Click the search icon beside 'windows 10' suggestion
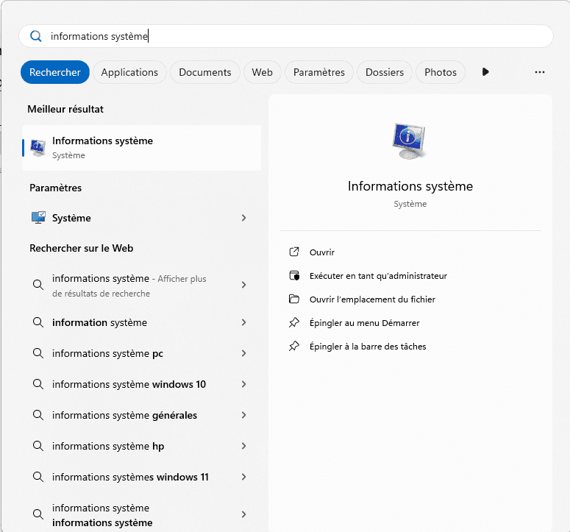Viewport: 570px width, 532px height. pyautogui.click(x=38, y=384)
